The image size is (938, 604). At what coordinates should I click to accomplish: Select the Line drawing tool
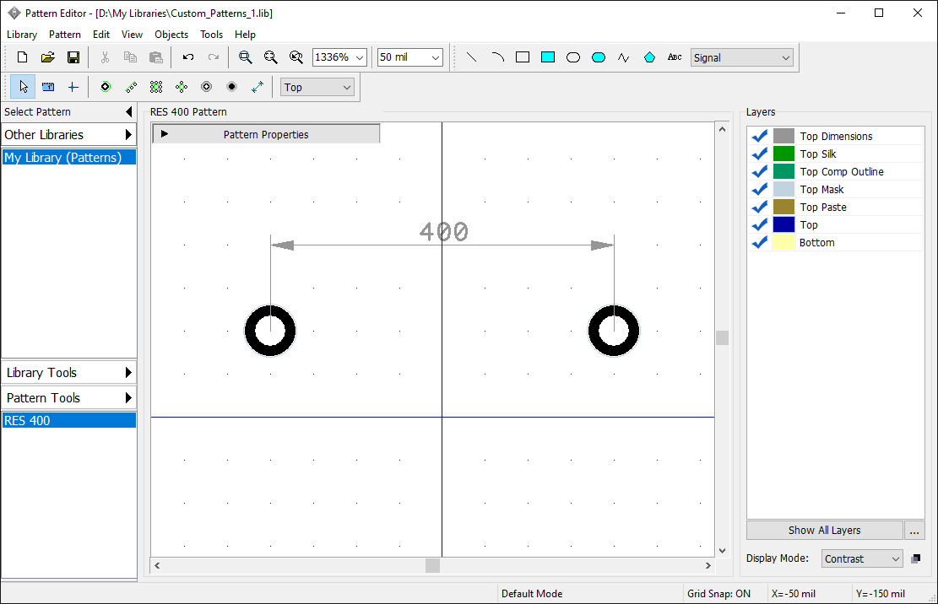pyautogui.click(x=471, y=57)
